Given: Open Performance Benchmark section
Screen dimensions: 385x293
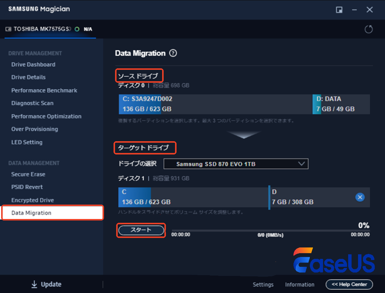Looking at the screenshot, I should tap(44, 90).
